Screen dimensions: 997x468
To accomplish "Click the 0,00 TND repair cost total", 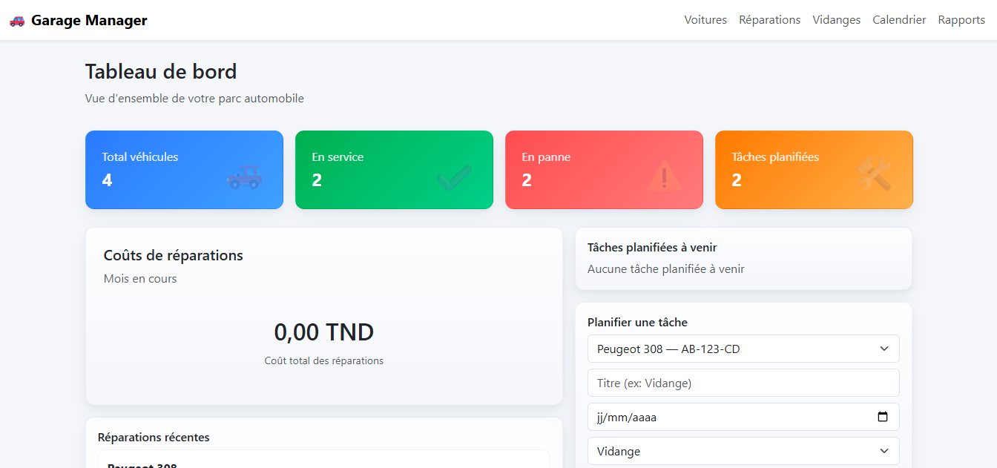I will point(323,332).
